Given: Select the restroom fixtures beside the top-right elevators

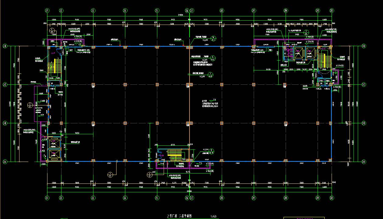Looking at the screenshot, I should pyautogui.click(x=287, y=53).
